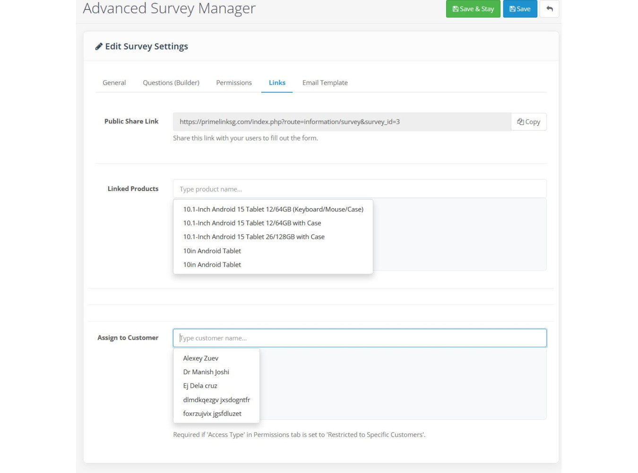
Task: Select customer dlmdkqezgv jxsdogntfr
Action: tap(216, 400)
